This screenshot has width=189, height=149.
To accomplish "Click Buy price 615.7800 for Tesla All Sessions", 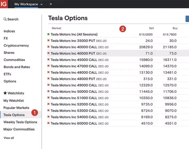I will [x=170, y=34].
